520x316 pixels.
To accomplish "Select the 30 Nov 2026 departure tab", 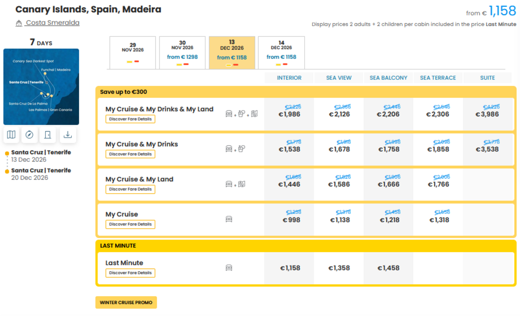I will click(182, 53).
